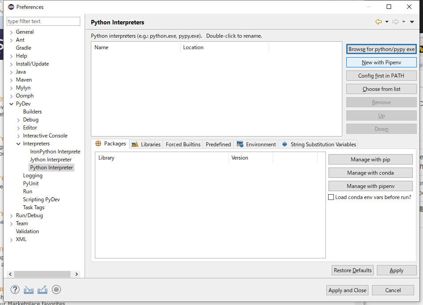This screenshot has width=423, height=305.
Task: Open the Environment tab
Action: [257, 145]
